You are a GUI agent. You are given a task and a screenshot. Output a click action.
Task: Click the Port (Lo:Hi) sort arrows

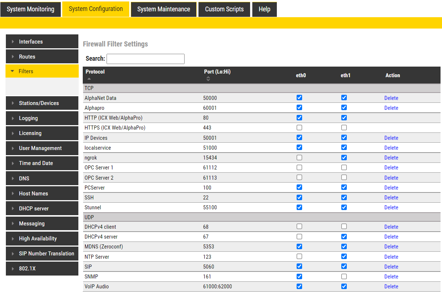coord(208,79)
